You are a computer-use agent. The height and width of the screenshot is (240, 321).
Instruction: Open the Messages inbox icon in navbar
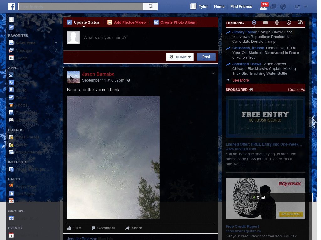pos(273,6)
